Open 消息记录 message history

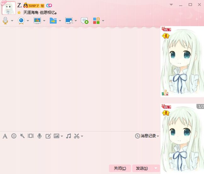point(145,136)
